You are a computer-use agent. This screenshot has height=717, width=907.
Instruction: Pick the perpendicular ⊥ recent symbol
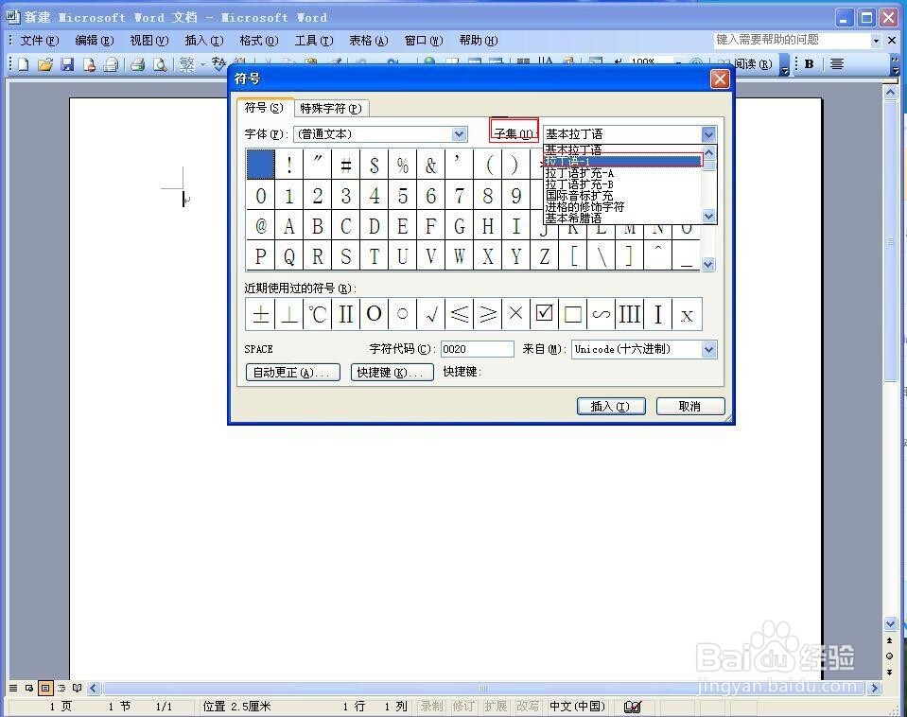click(x=288, y=314)
